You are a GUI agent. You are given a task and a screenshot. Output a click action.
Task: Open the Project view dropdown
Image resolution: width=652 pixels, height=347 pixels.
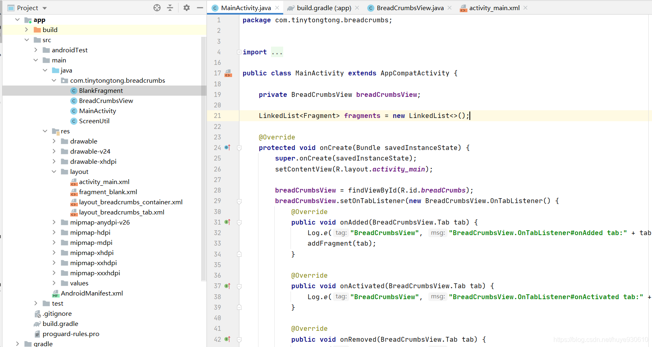(x=45, y=8)
